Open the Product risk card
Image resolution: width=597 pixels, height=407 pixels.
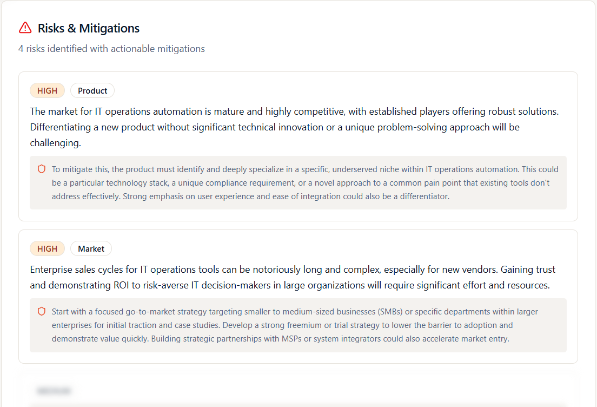click(x=298, y=146)
